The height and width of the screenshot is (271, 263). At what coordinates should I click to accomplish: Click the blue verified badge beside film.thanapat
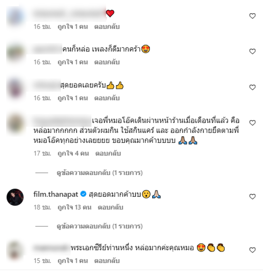click(84, 194)
